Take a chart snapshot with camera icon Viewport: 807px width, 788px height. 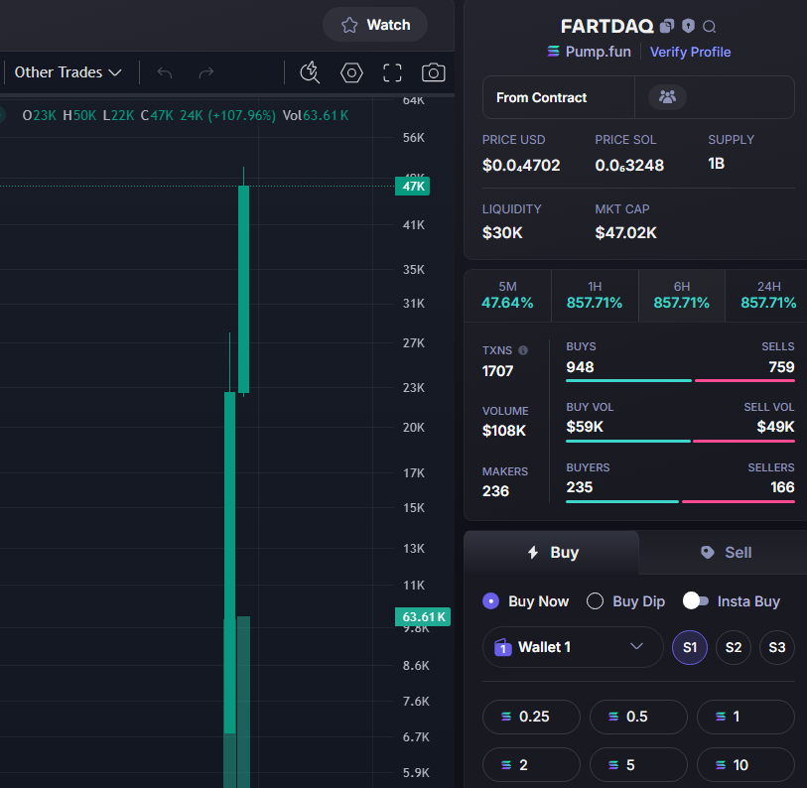click(x=434, y=72)
